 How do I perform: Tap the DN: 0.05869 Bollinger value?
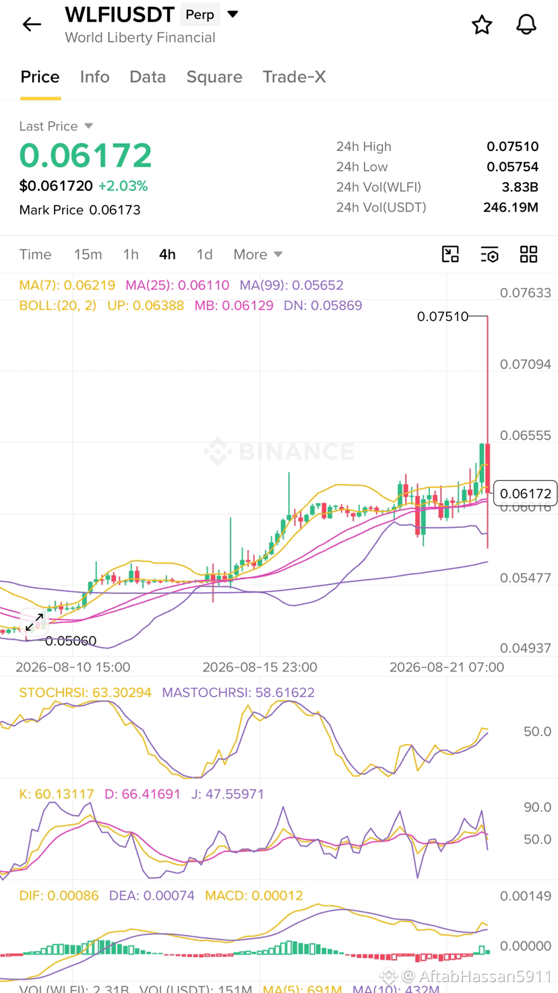click(323, 305)
